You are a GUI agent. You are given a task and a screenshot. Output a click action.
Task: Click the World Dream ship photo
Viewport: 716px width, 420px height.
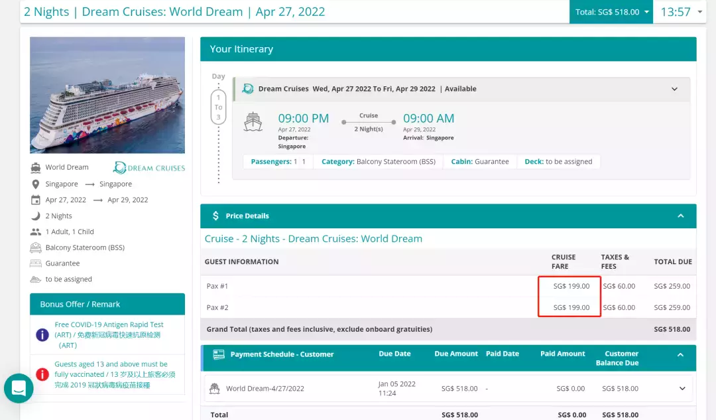tap(107, 95)
